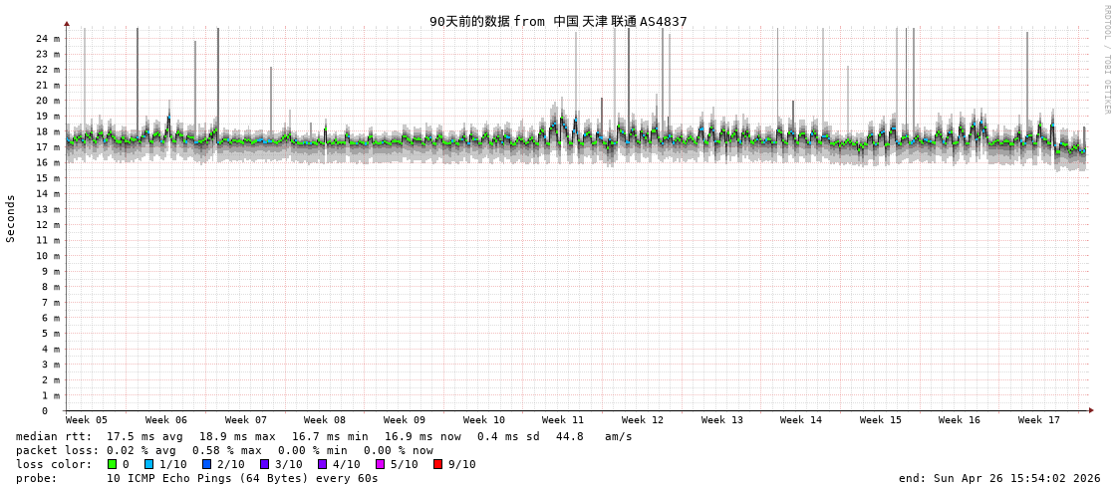Click the vertical Seconds axis label
Image resolution: width=1117 pixels, height=492 pixels.
pos(11,218)
